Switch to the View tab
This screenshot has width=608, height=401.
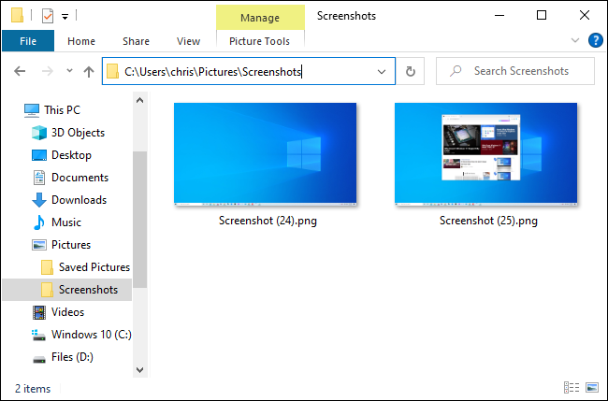(x=188, y=41)
